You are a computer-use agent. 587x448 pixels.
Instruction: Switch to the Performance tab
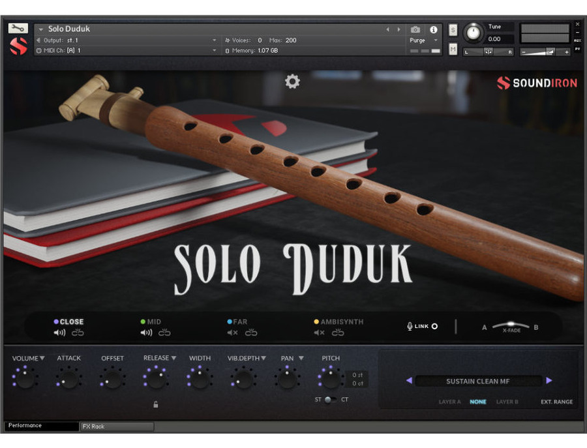(x=41, y=426)
